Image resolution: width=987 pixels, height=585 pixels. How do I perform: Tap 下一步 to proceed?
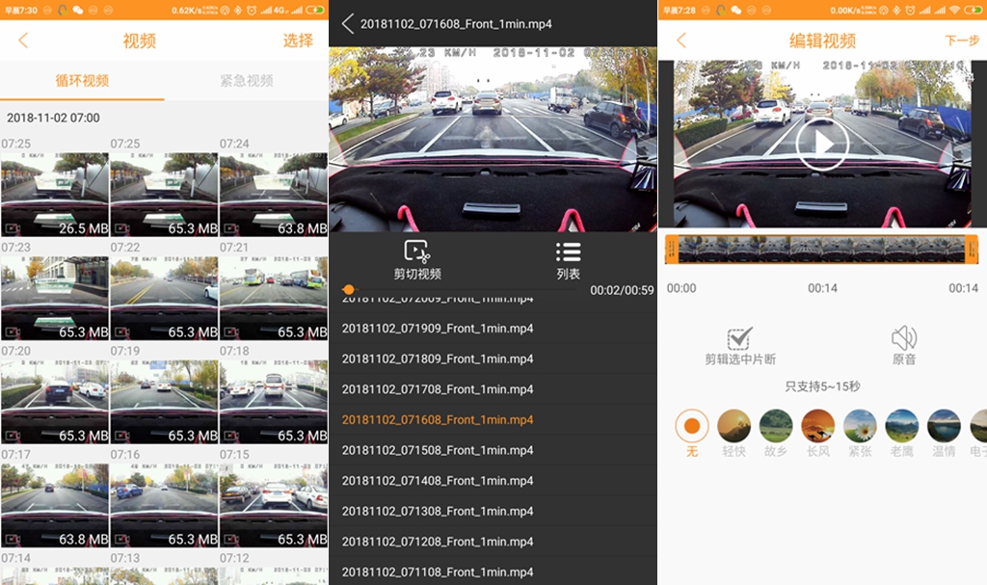(x=962, y=40)
